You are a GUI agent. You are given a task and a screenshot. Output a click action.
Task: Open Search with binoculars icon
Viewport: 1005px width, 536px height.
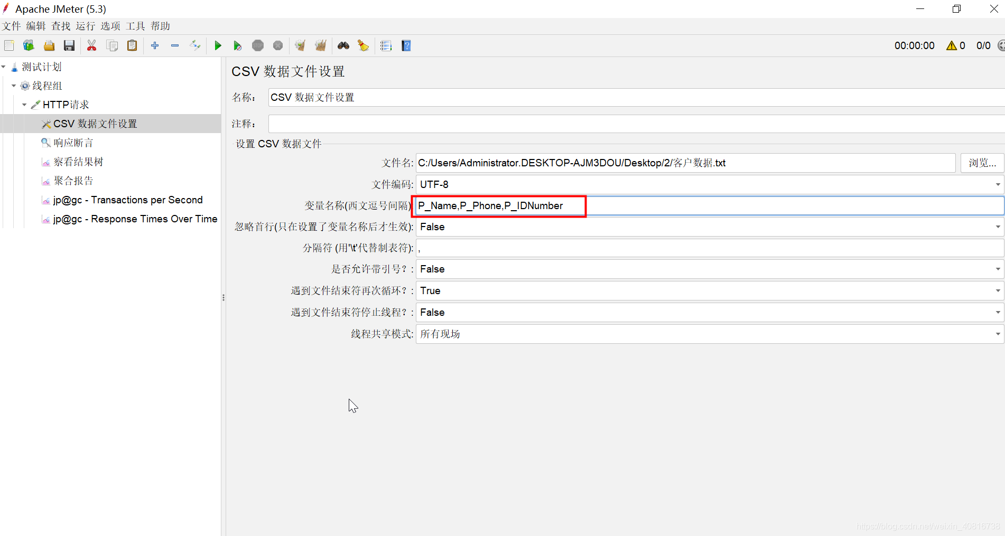click(x=343, y=46)
